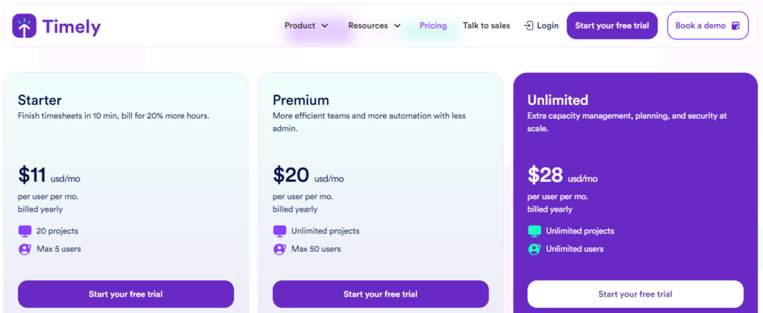Open the Pricing page

coord(433,25)
